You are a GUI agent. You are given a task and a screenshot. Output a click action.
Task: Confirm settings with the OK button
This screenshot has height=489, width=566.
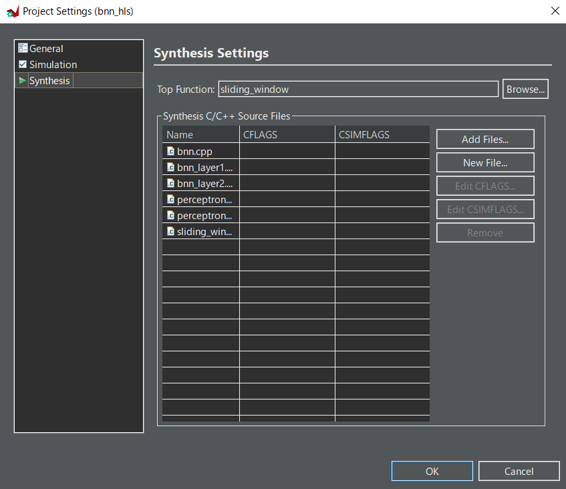click(432, 471)
